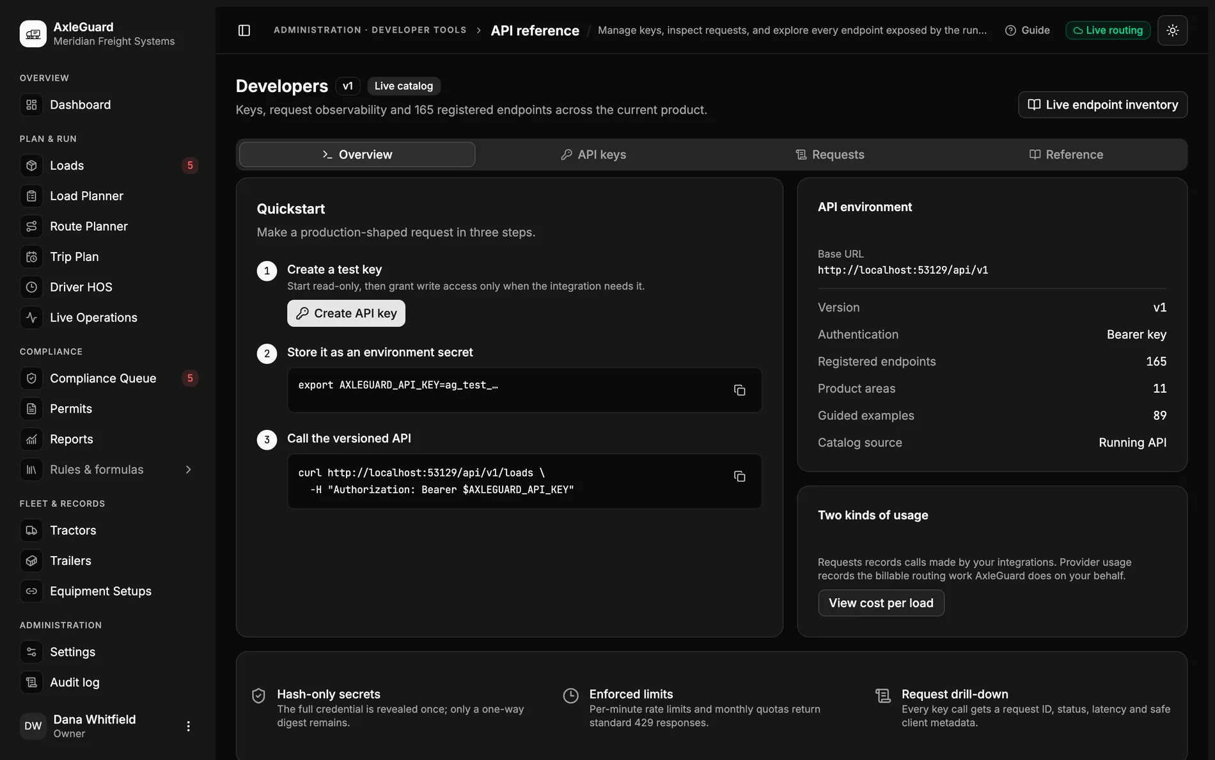The image size is (1215, 760).
Task: Open the Reports chart icon
Action: 31,439
